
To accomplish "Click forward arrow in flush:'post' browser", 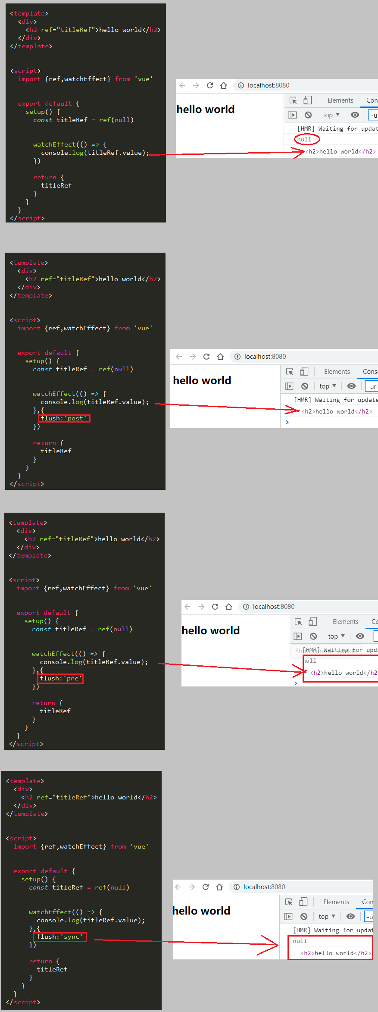I will coord(193,357).
